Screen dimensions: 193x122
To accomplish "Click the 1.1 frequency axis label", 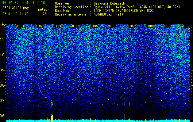I will (x=2, y=40).
